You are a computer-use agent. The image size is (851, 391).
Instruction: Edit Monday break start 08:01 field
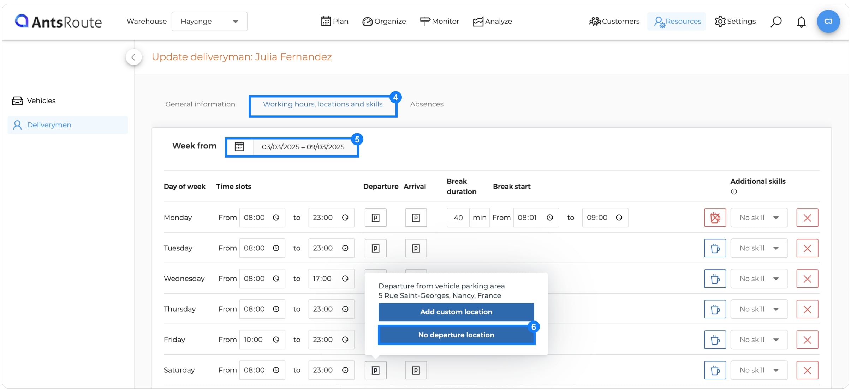pos(536,218)
